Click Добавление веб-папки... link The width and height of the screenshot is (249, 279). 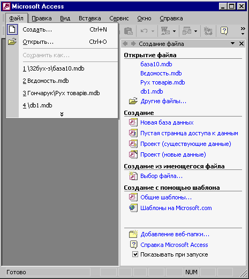[175, 234]
